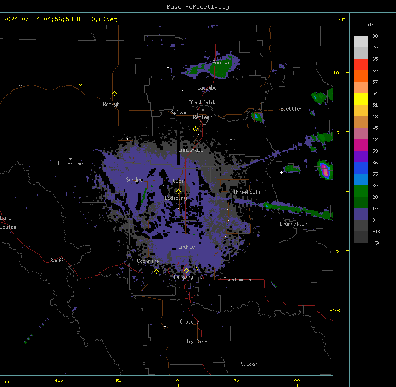Click the asterisk marker above Limestone
This screenshot has width=396, height=387.
(70, 159)
